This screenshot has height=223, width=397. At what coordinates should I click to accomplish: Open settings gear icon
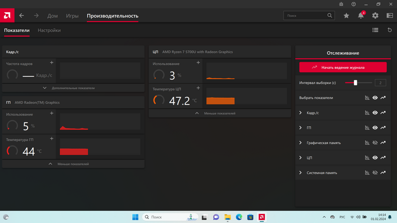tap(375, 16)
